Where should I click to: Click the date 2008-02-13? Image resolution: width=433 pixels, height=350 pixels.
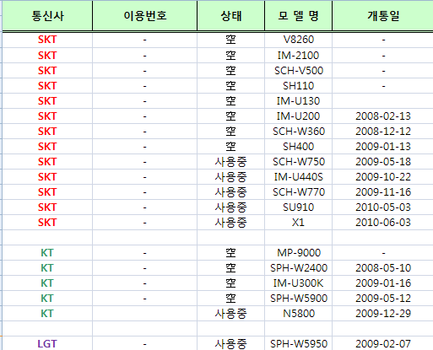[383, 116]
